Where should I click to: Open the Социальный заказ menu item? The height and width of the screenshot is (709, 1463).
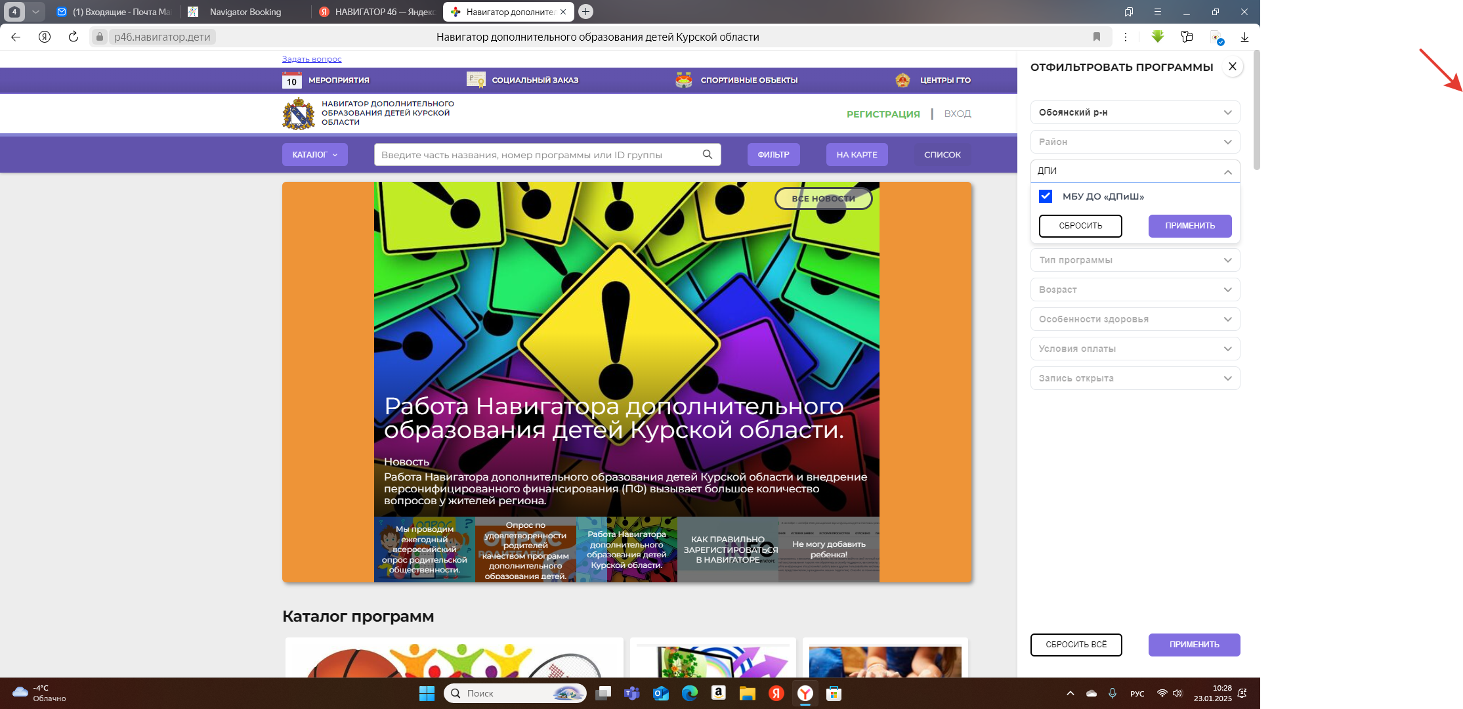click(522, 80)
